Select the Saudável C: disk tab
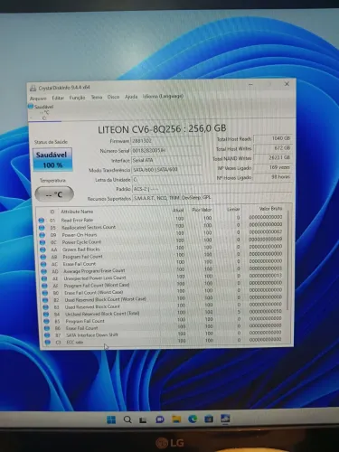339x452 pixels. (x=44, y=112)
